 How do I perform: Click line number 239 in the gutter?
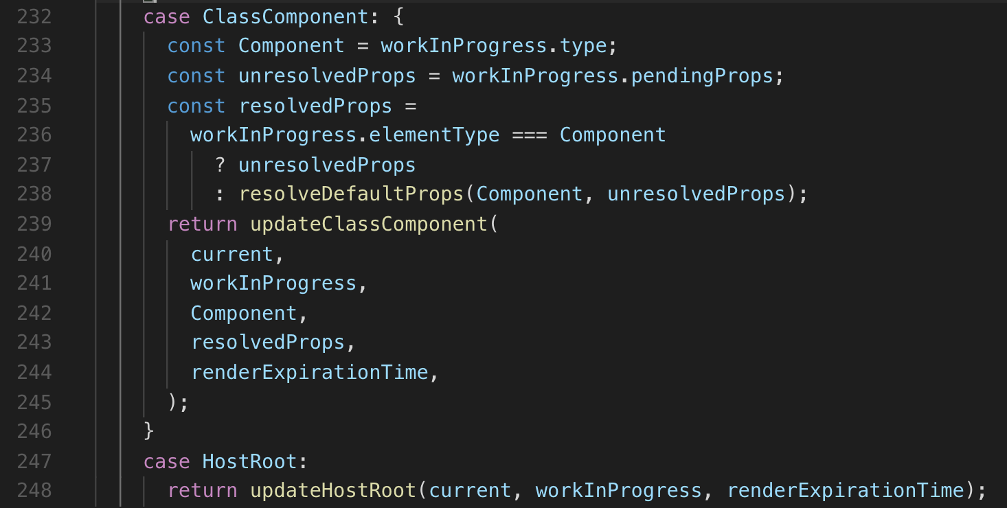pyautogui.click(x=34, y=224)
